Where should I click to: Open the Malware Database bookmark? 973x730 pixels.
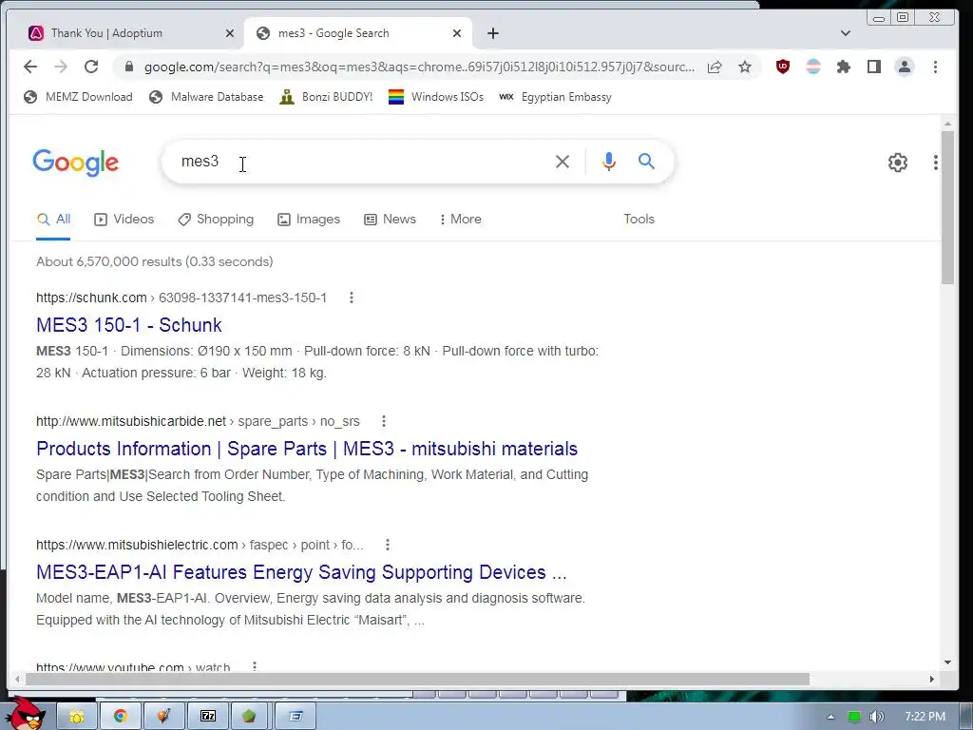[x=206, y=97]
